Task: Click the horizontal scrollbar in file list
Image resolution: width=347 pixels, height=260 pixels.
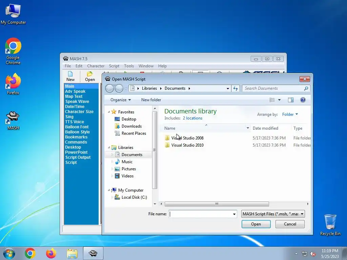Action: pos(217,204)
